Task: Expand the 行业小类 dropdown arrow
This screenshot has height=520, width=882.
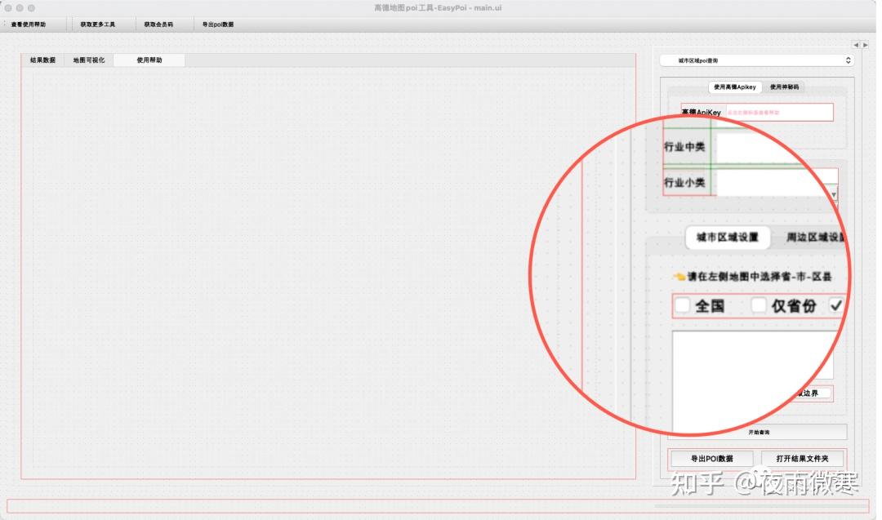Action: click(833, 193)
